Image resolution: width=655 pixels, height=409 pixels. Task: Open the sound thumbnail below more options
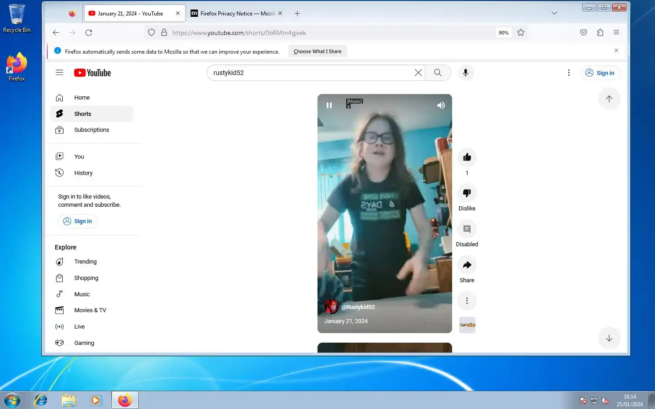pyautogui.click(x=467, y=325)
